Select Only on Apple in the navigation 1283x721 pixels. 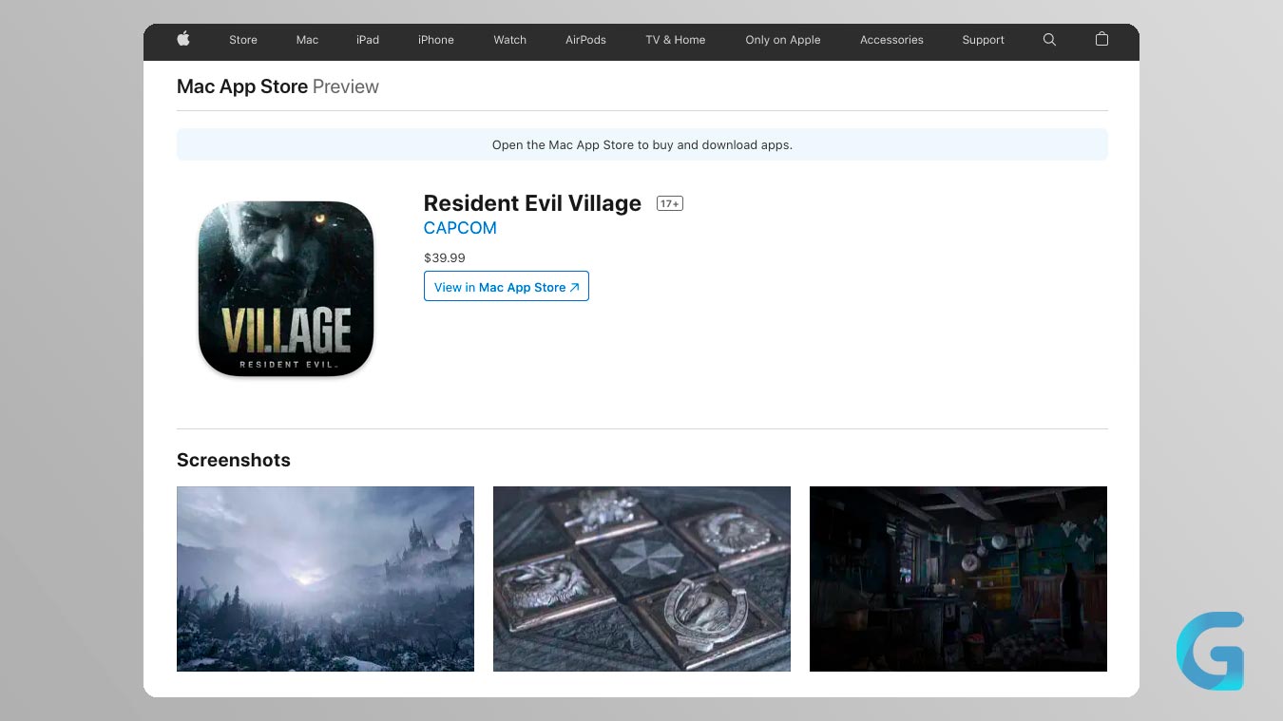(x=783, y=40)
